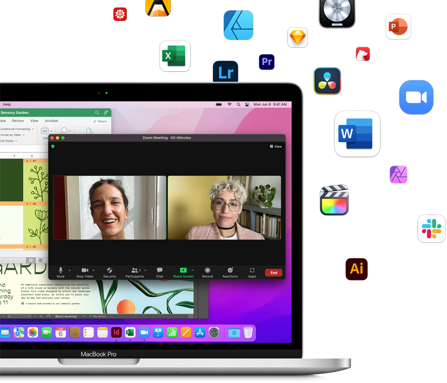Click the floating Final Cut Pro icon
The height and width of the screenshot is (383, 447).
[x=334, y=200]
